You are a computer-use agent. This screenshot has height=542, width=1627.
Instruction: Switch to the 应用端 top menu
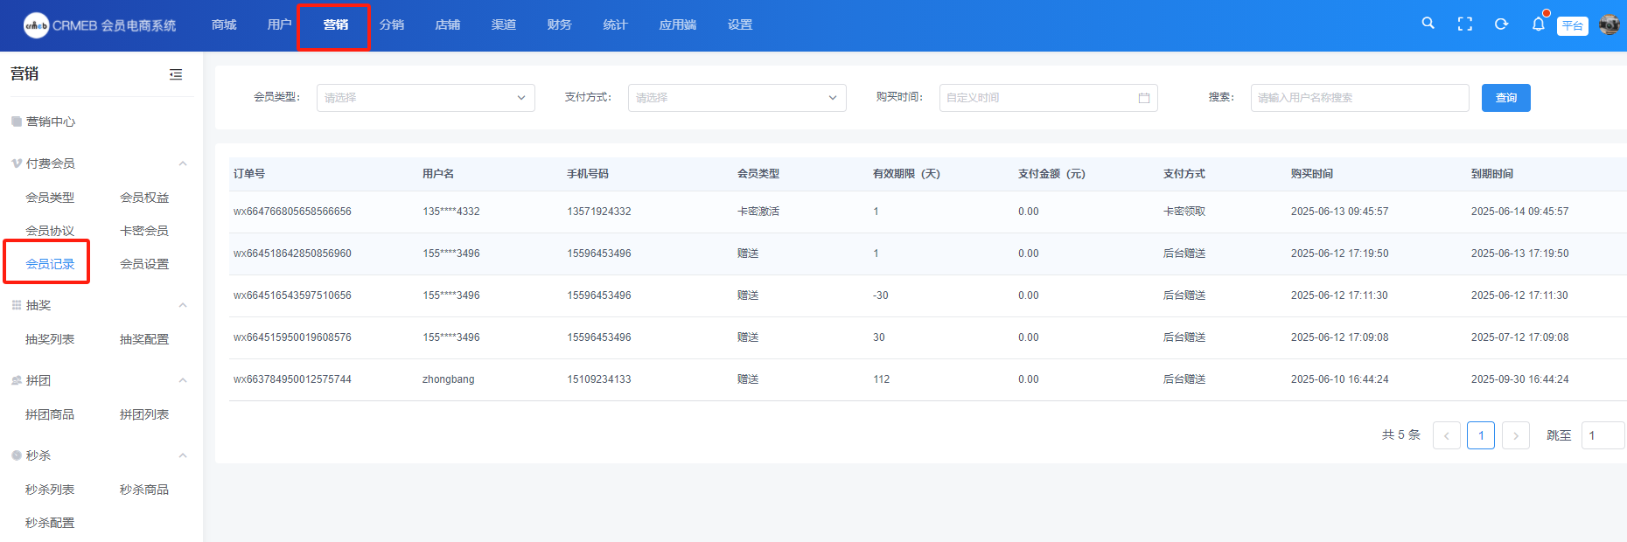click(x=678, y=24)
